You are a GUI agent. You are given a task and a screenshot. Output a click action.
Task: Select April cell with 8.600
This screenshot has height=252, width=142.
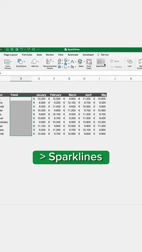coord(84,134)
